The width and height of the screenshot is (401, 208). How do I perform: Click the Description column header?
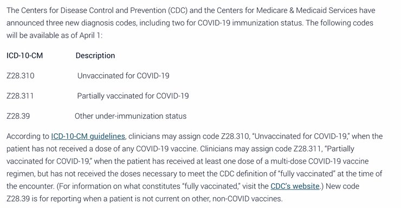tap(95, 55)
